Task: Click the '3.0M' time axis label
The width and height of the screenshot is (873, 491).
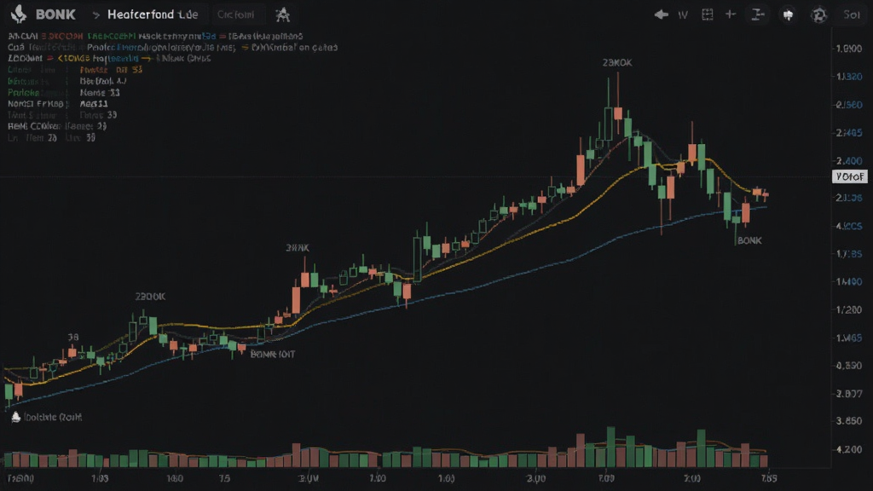Action: [x=309, y=478]
